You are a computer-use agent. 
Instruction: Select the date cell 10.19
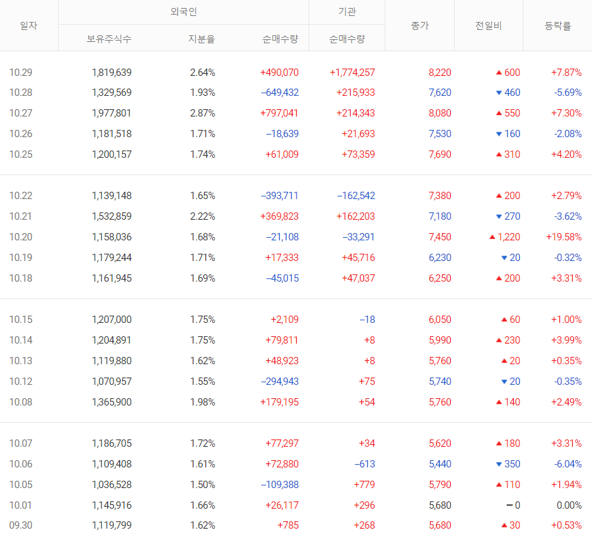click(21, 258)
